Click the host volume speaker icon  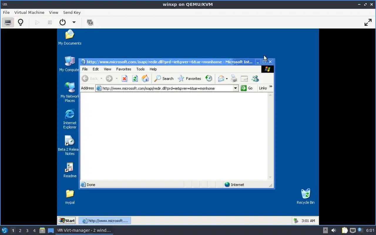(x=334, y=230)
